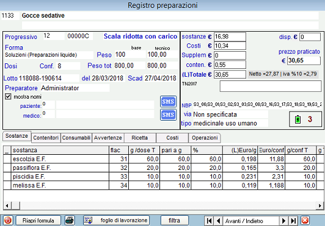Click the green battery icon button

pos(305,119)
